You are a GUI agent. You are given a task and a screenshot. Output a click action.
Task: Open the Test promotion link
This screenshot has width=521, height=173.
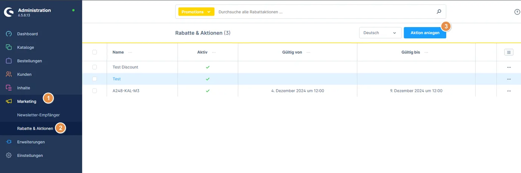coord(116,79)
